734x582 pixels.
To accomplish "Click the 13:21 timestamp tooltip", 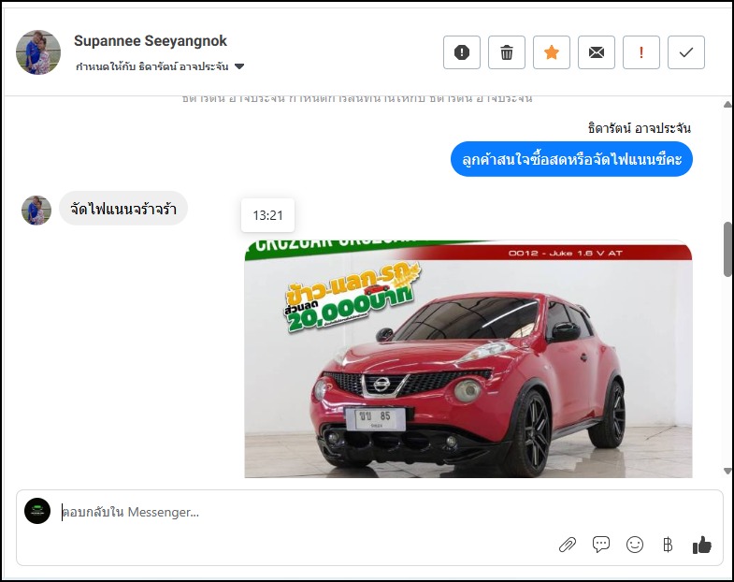I will (x=267, y=215).
